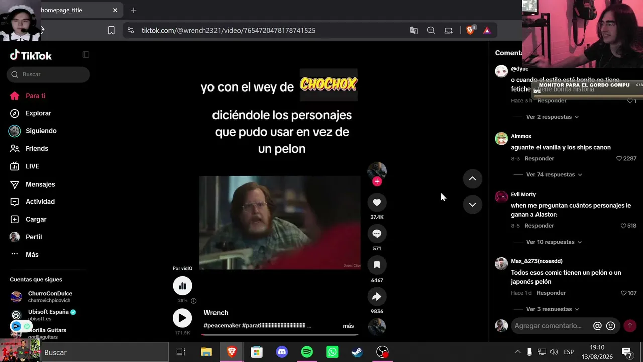Viewport: 643px width, 362px height.
Task: Open the Perfil page
Action: click(x=26, y=237)
